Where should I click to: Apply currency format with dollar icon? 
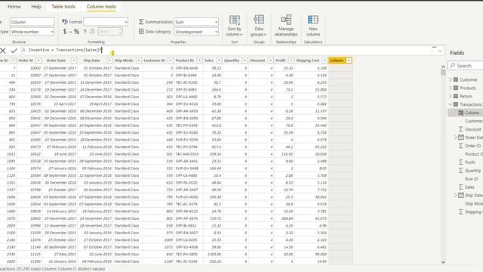[65, 32]
